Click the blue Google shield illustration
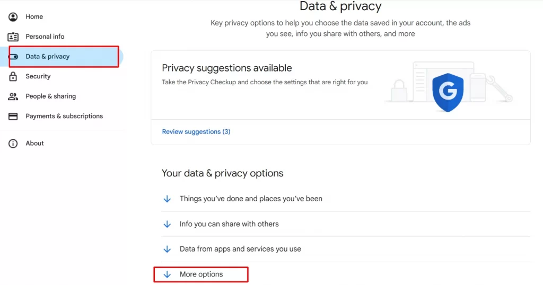 tap(448, 92)
